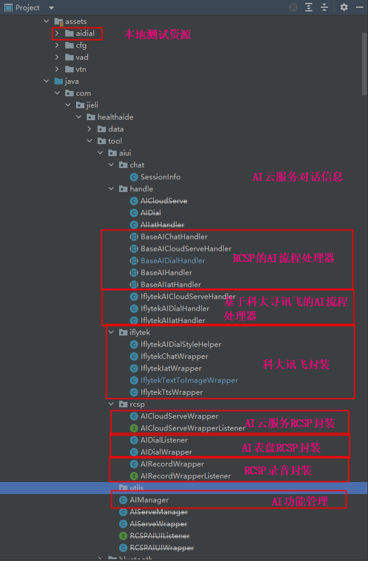
Task: Click the locate/select opened file target icon
Action: (293, 7)
